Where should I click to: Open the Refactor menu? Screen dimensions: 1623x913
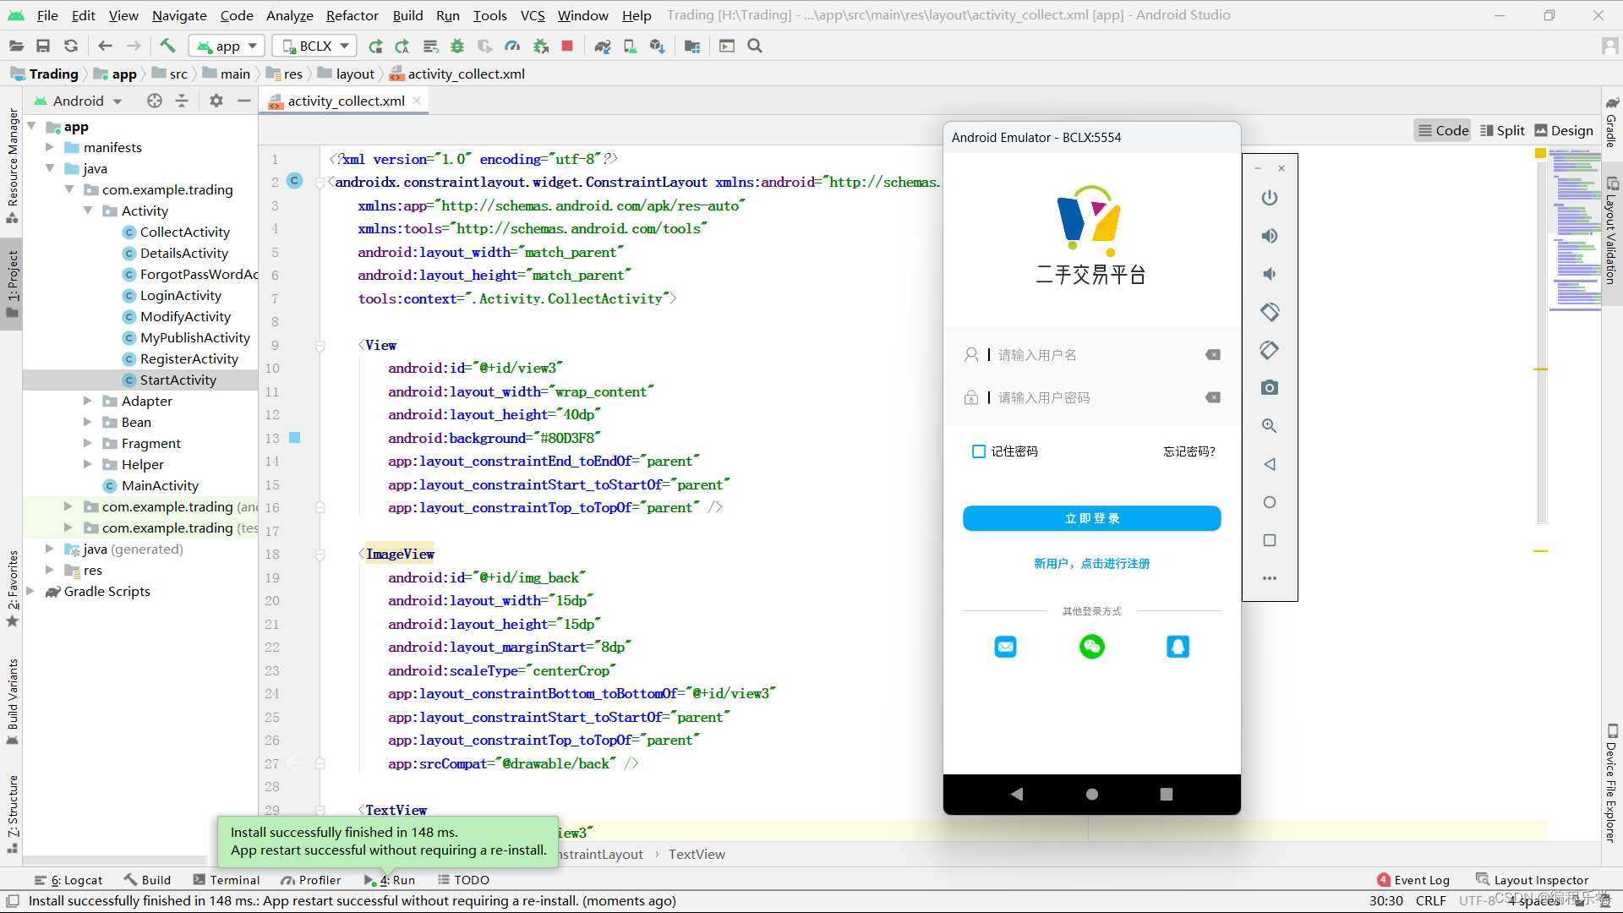352,15
